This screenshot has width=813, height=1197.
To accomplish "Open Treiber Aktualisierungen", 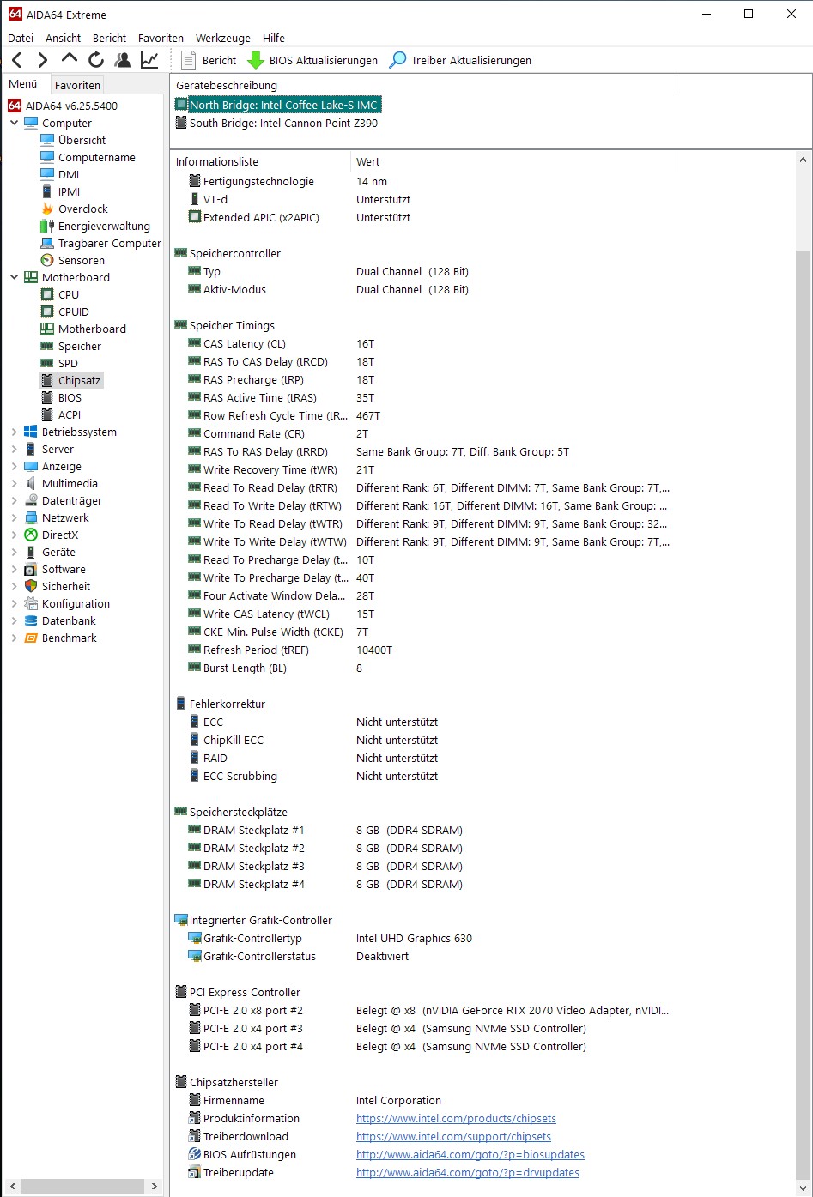I will (460, 60).
